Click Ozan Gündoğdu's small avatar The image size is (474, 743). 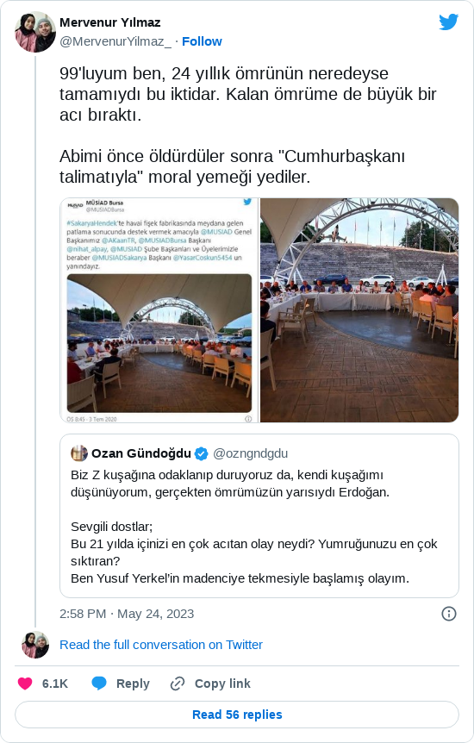[x=79, y=453]
